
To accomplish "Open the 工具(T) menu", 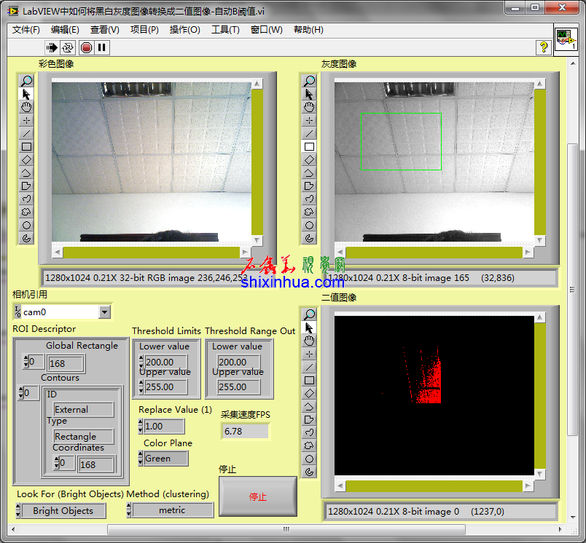I will (x=225, y=30).
